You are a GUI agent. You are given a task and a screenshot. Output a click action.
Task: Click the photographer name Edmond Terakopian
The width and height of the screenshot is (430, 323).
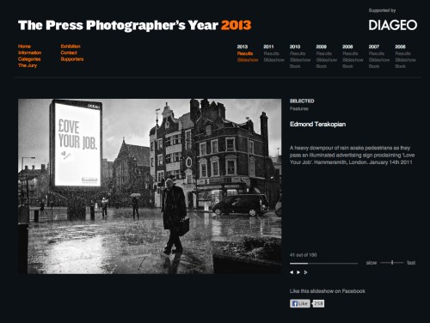[x=317, y=125]
